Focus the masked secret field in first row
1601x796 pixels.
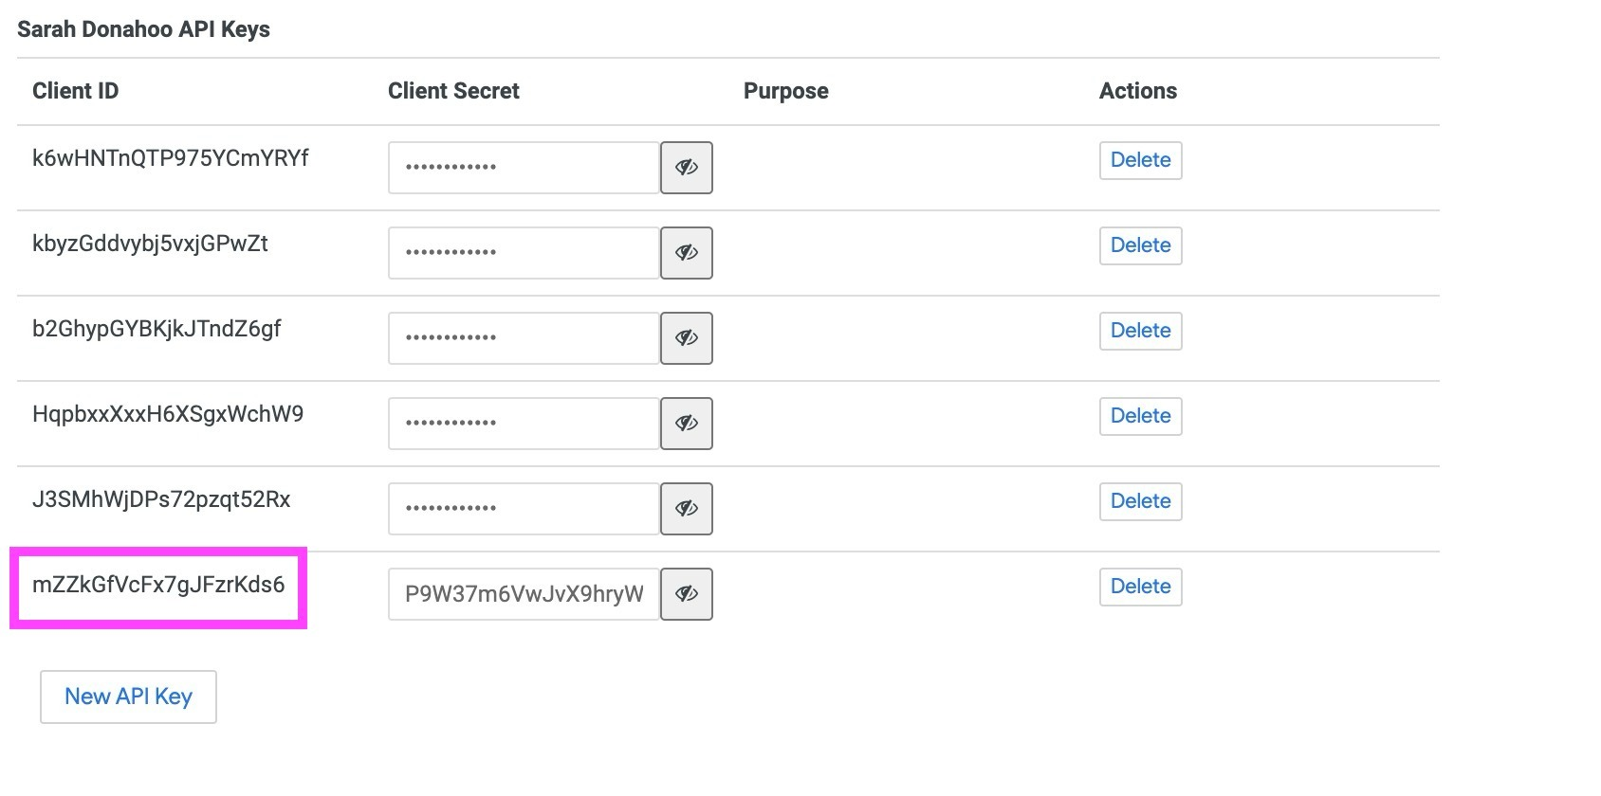[524, 168]
